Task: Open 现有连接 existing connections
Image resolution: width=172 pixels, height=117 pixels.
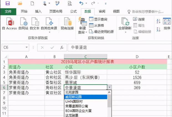Action: pos(67,24)
